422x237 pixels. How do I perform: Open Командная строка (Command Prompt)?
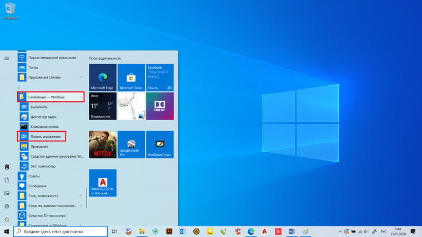pos(52,127)
